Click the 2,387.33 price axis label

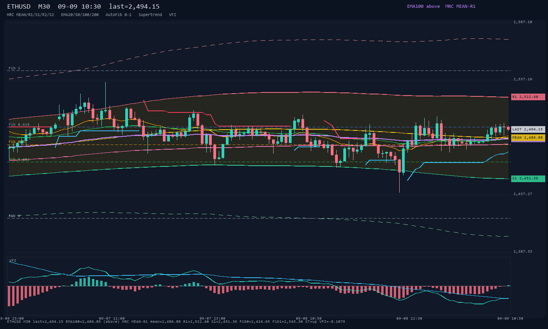coord(523,251)
